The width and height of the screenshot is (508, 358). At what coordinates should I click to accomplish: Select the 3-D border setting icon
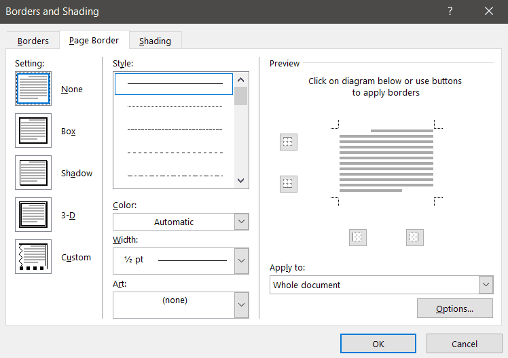[x=33, y=215]
